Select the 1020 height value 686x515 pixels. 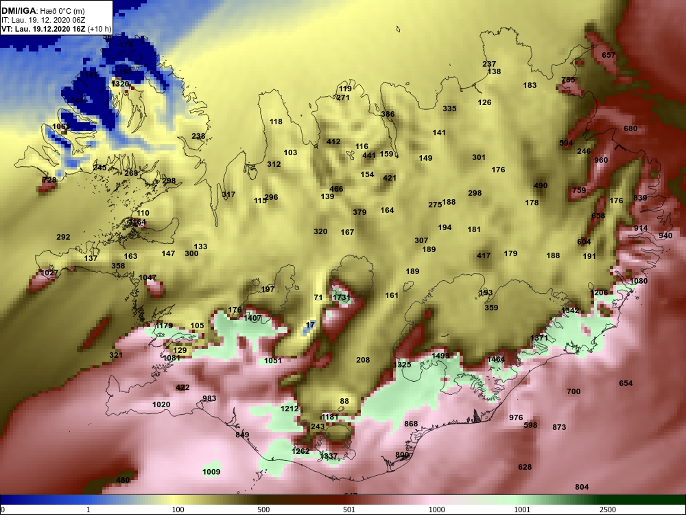pyautogui.click(x=161, y=404)
